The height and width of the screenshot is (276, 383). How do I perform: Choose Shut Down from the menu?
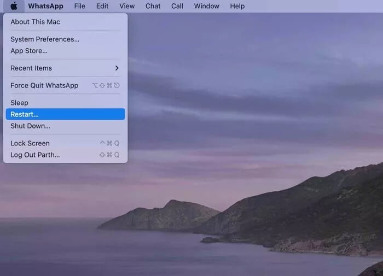click(x=65, y=126)
